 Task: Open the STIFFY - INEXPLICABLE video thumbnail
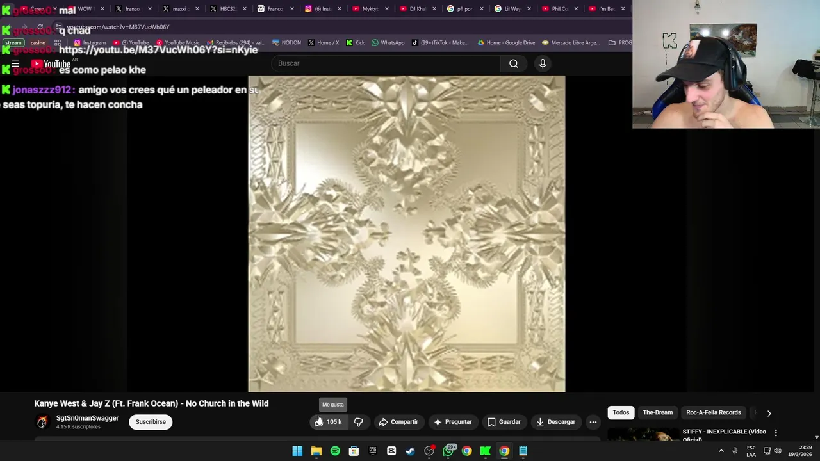[643, 435]
